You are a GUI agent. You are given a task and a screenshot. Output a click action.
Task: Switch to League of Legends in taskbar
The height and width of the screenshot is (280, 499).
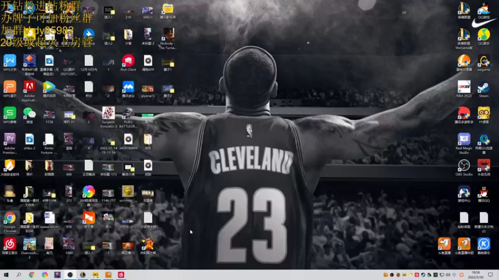pos(83,275)
